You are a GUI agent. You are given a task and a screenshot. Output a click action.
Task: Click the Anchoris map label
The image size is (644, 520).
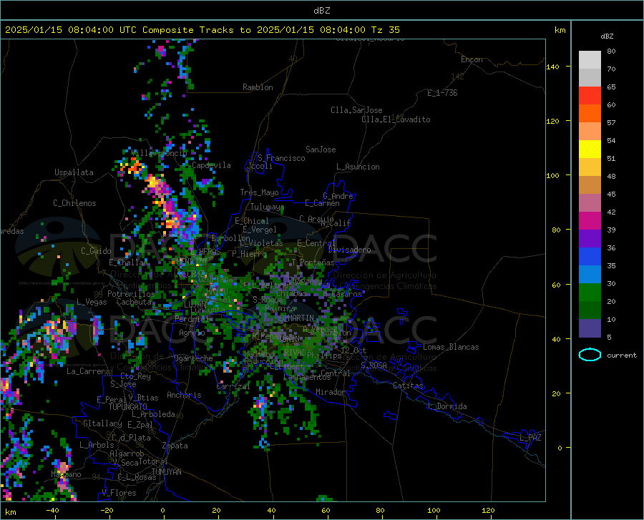coord(184,395)
